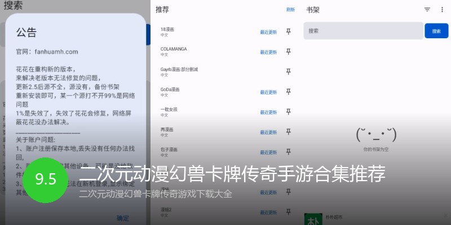
Task: Pin the 一耽女孩 source
Action: (288, 112)
